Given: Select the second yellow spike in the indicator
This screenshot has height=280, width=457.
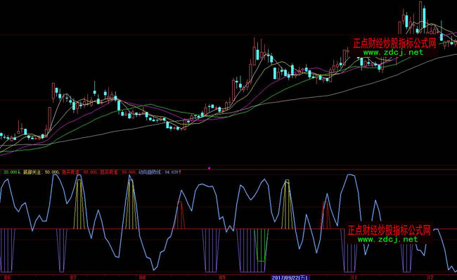Looking at the screenshot, I should [131, 204].
